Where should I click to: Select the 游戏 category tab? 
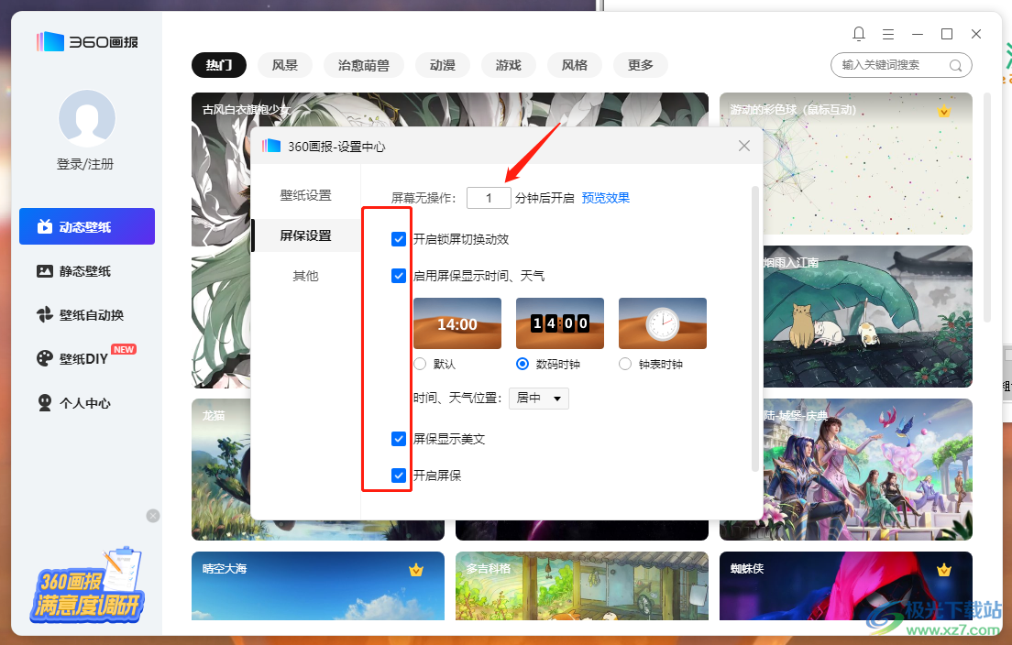(x=509, y=65)
